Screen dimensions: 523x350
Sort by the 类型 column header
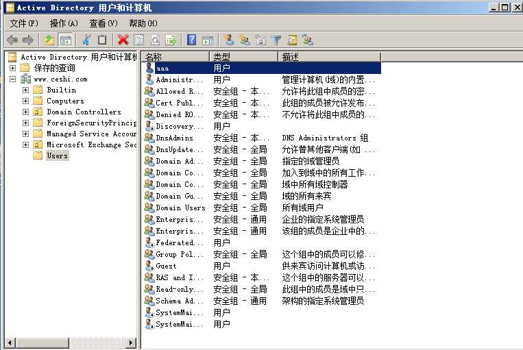click(244, 57)
